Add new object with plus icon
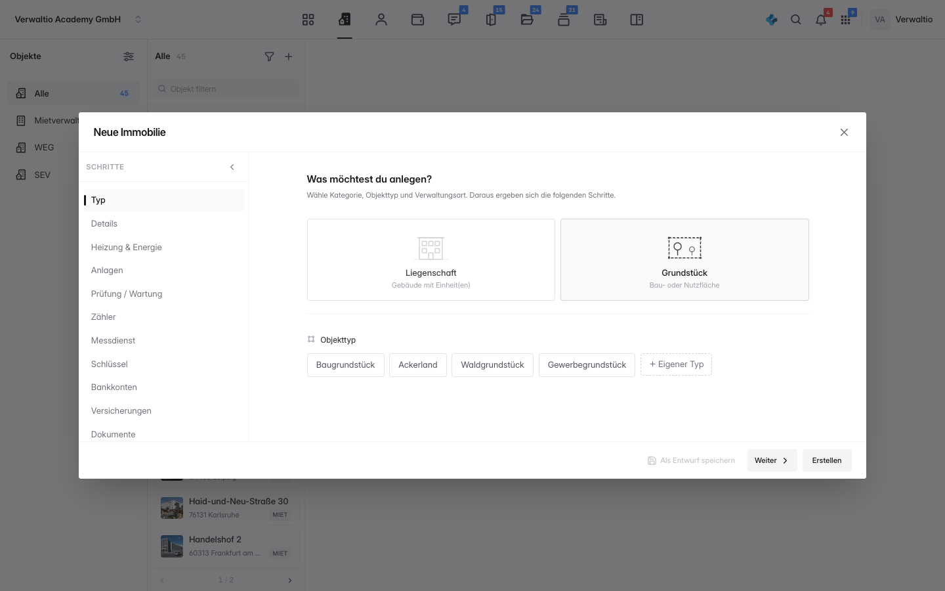945x591 pixels. (x=289, y=56)
